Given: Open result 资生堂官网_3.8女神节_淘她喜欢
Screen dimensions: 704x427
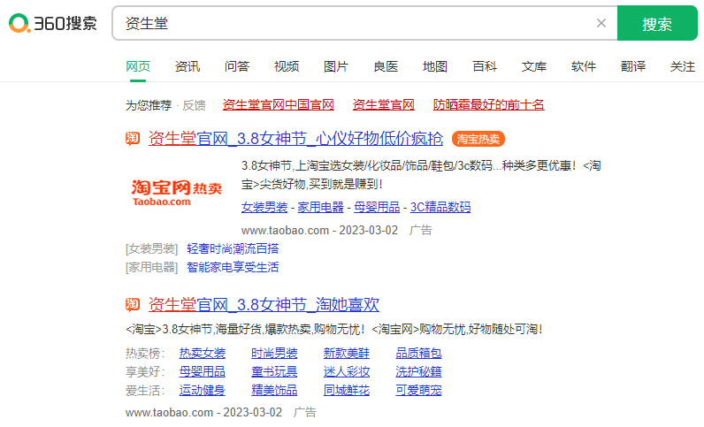Looking at the screenshot, I should (264, 305).
